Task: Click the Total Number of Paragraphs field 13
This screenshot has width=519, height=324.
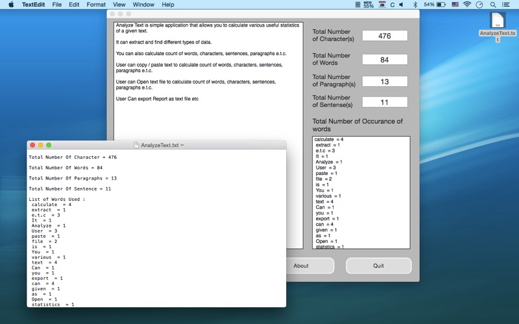Action: 385,82
